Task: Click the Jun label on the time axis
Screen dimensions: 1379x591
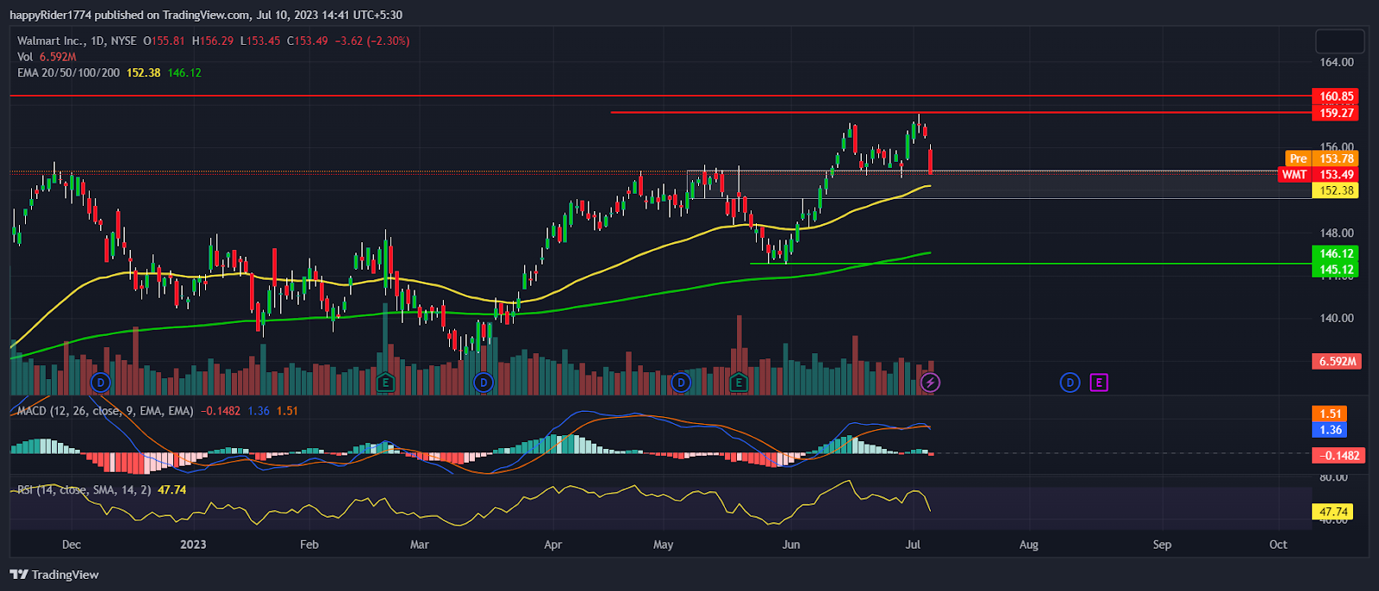Action: [x=791, y=544]
